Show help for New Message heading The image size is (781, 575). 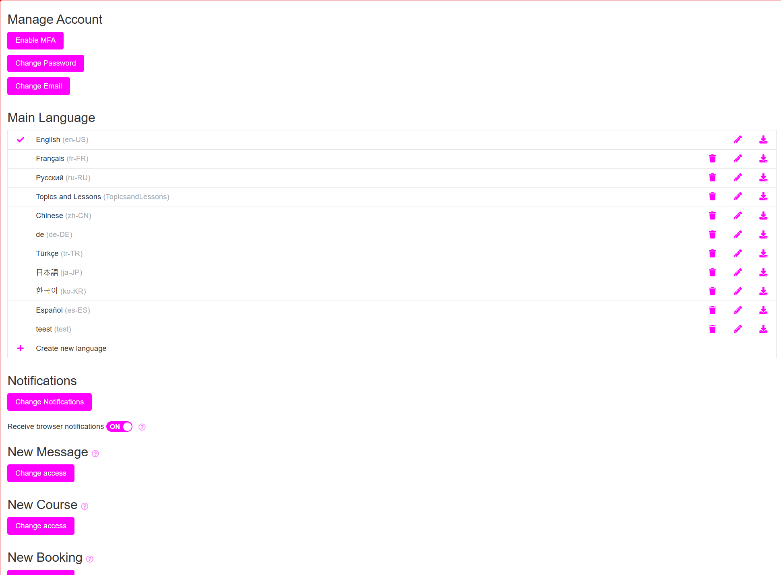click(x=95, y=454)
